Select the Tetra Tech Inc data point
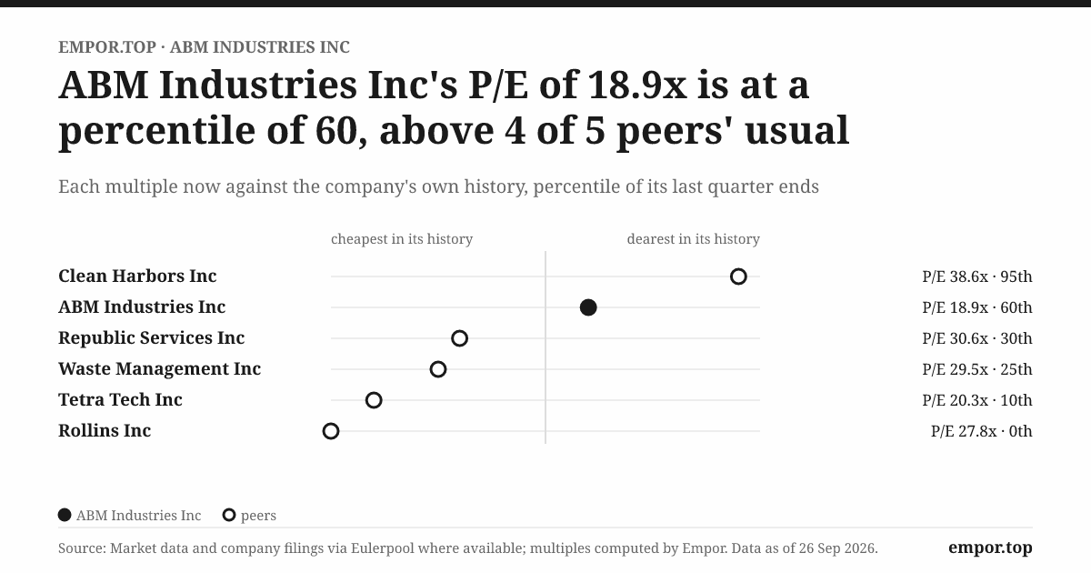The height and width of the screenshot is (573, 1091). (x=374, y=400)
